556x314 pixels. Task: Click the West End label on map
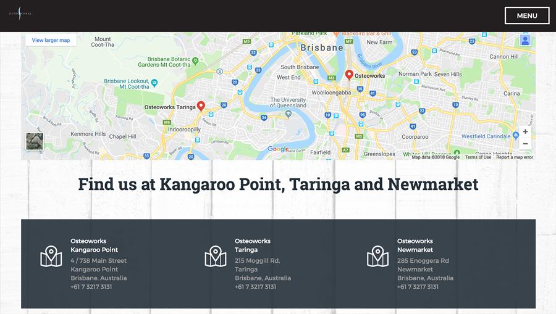click(x=289, y=77)
